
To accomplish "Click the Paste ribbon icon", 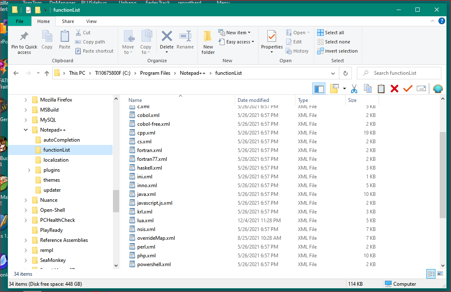I will tap(64, 36).
